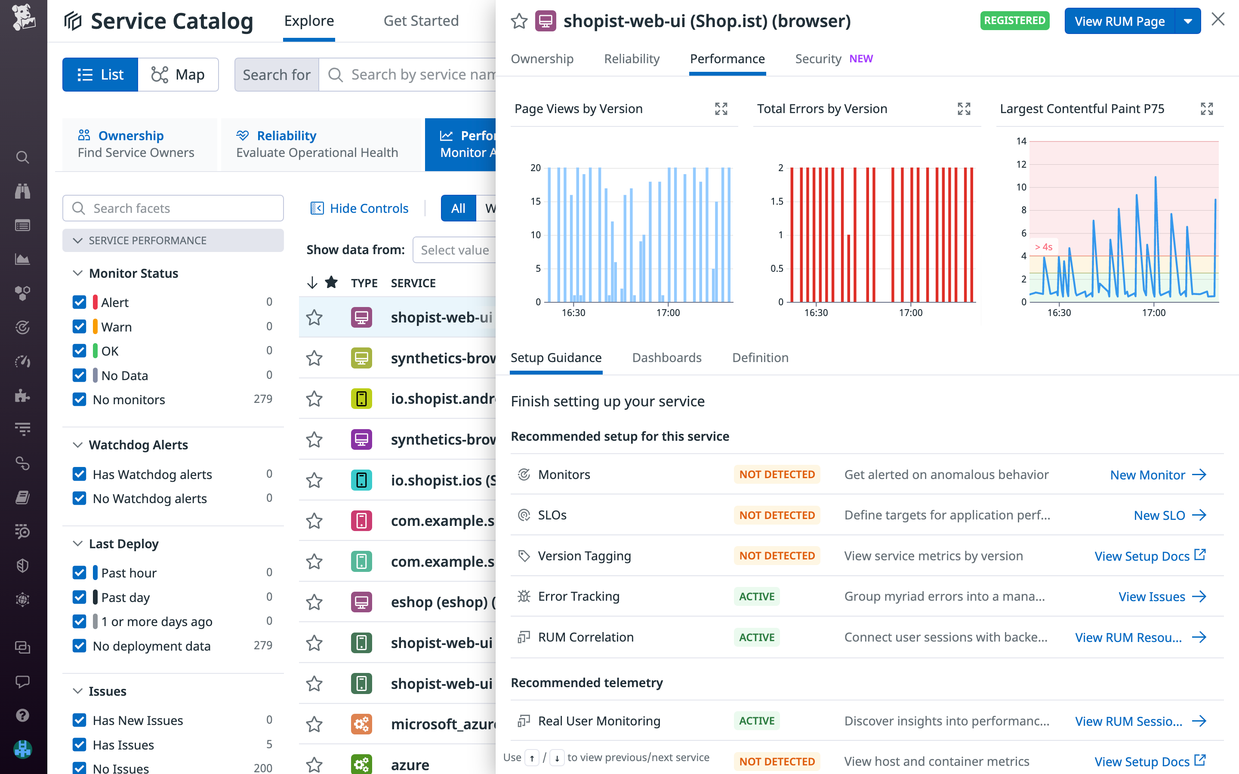This screenshot has width=1239, height=774.
Task: Follow the New SLO link
Action: click(1160, 515)
